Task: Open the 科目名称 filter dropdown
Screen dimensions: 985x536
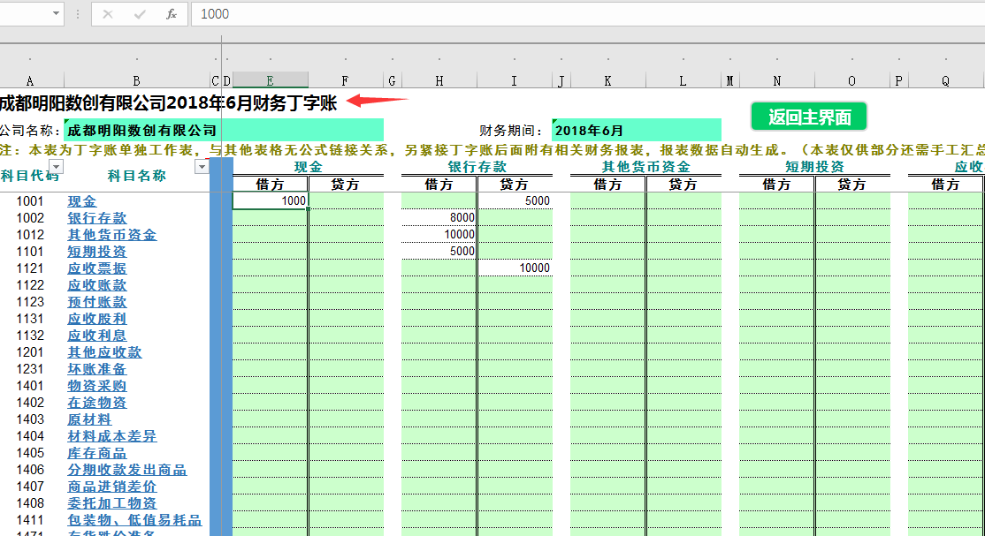Action: point(202,167)
